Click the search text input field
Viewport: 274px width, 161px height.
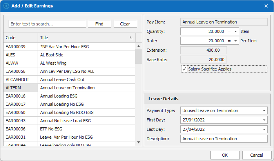[47, 24]
